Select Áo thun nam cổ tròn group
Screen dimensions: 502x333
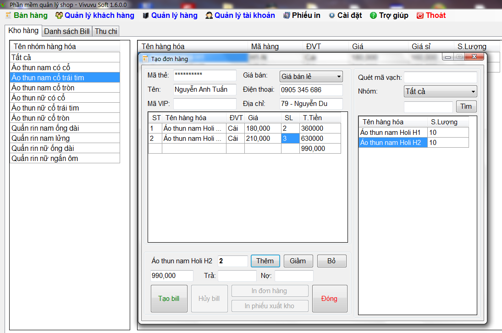pyautogui.click(x=65, y=88)
